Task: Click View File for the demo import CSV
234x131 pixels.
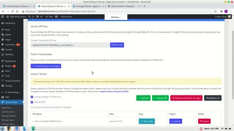Action: tap(147, 121)
